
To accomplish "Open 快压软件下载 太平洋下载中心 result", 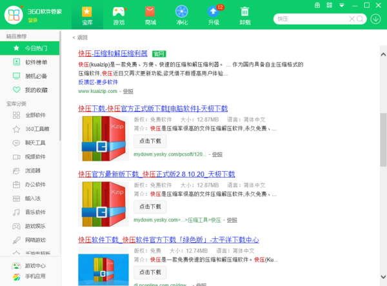I will [168, 240].
